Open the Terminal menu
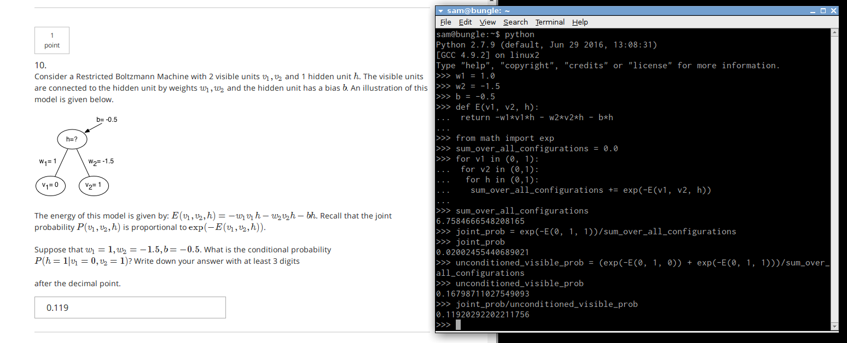 click(550, 22)
